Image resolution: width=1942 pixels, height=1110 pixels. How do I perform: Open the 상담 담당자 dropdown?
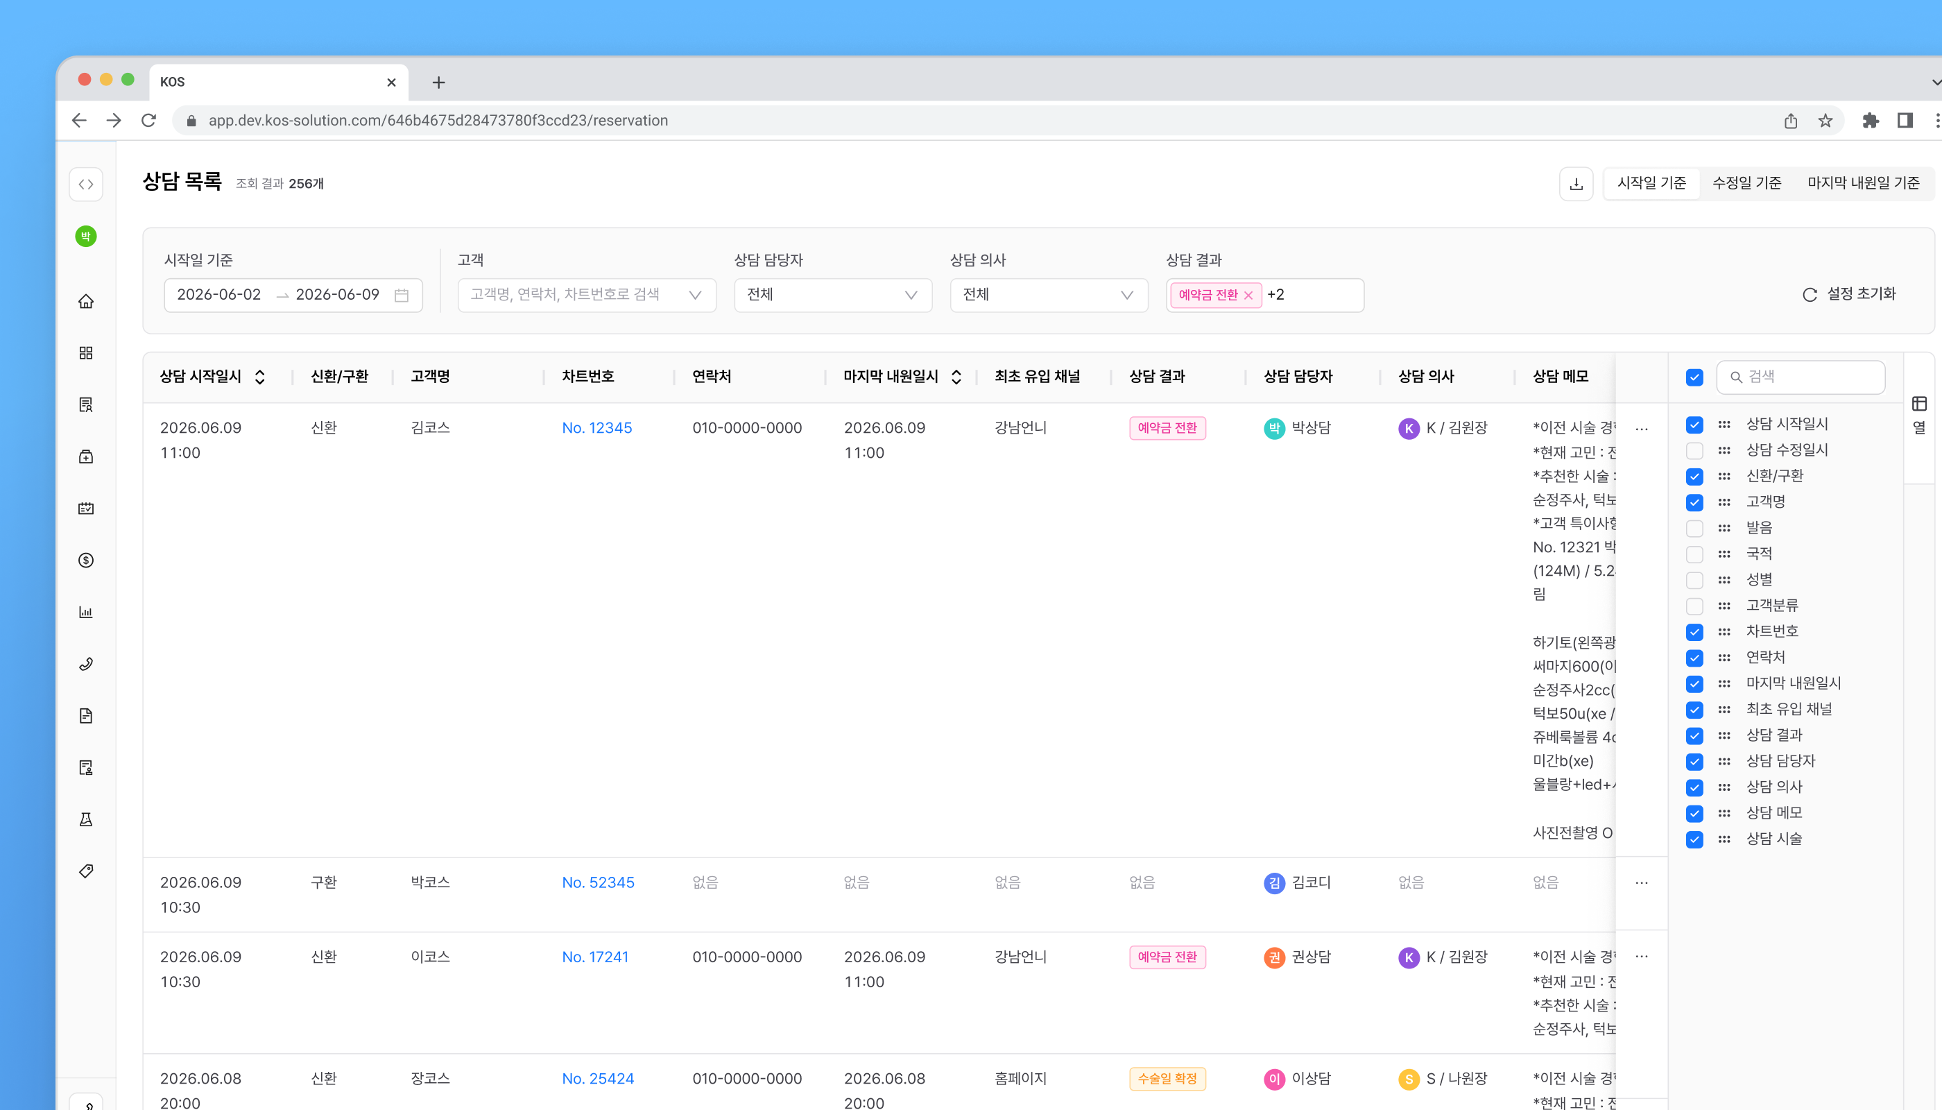click(833, 295)
